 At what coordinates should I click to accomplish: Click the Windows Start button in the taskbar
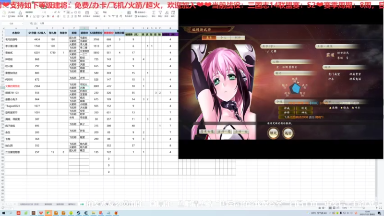click(3, 213)
